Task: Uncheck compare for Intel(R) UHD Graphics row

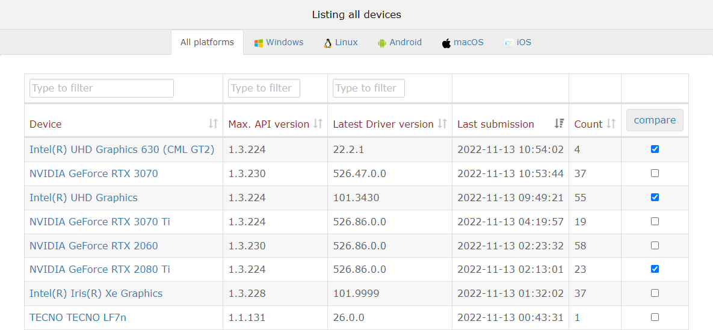Action: (x=655, y=197)
